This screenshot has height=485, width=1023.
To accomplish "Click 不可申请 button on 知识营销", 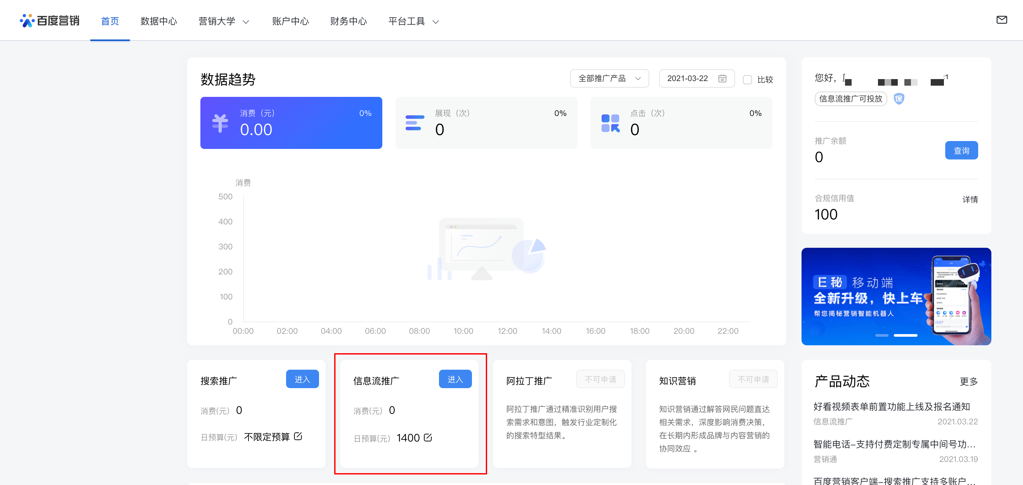I will (753, 379).
